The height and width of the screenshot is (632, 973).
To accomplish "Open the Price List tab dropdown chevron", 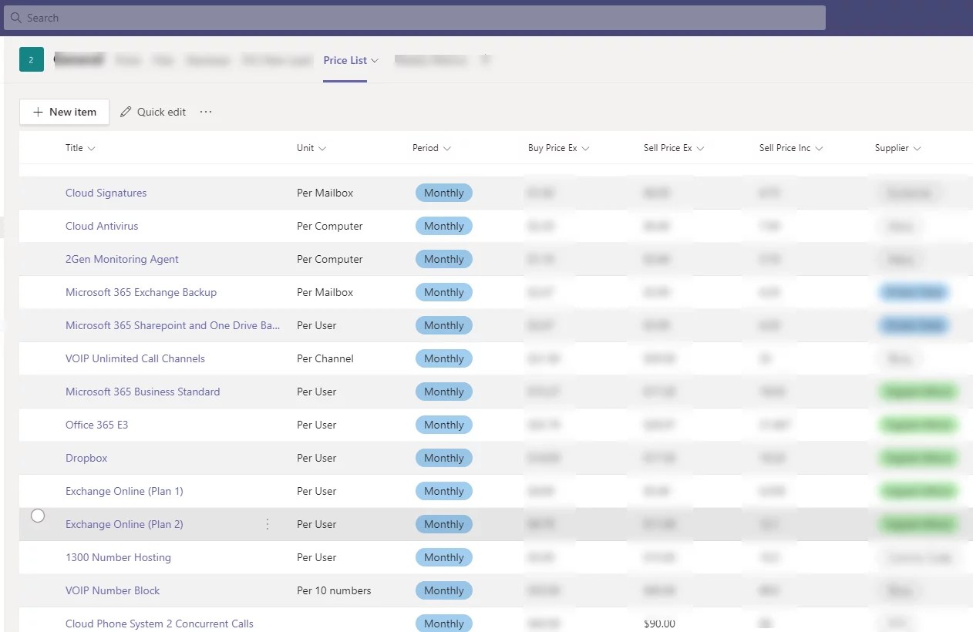I will tap(375, 60).
